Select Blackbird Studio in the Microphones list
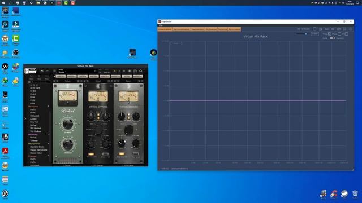This screenshot has width=362, height=203. pyautogui.click(x=37, y=147)
